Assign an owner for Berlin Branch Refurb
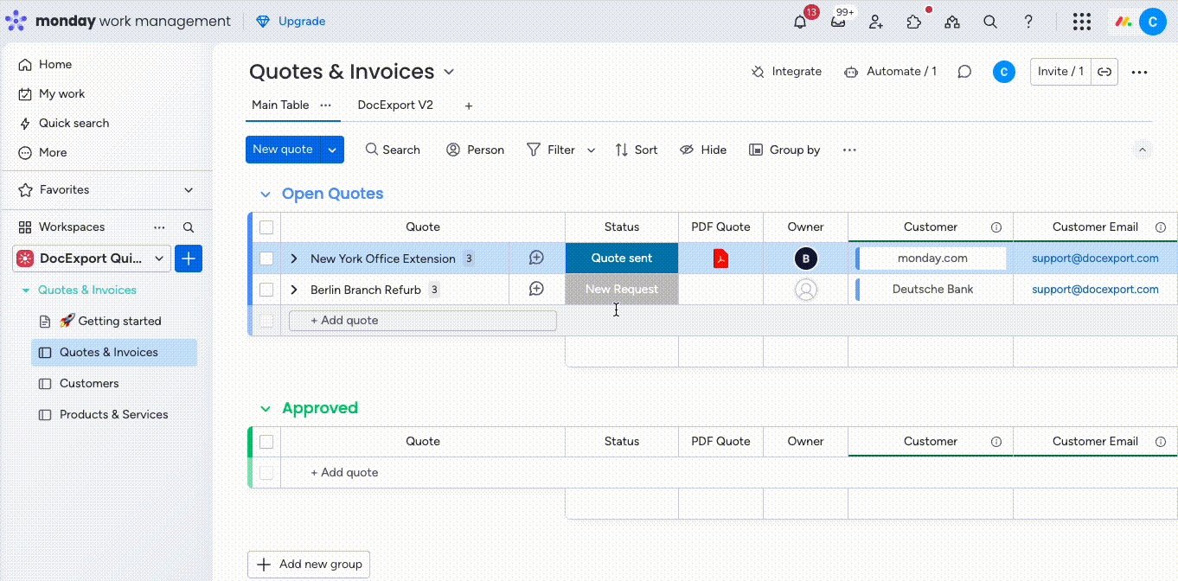 tap(806, 290)
